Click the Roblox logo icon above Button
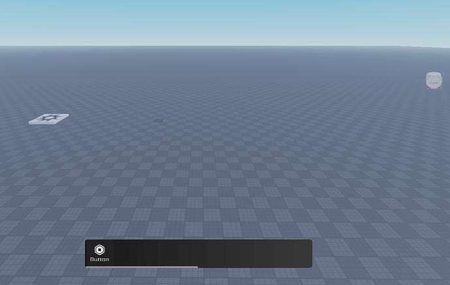The width and height of the screenshot is (450, 285). tap(100, 250)
